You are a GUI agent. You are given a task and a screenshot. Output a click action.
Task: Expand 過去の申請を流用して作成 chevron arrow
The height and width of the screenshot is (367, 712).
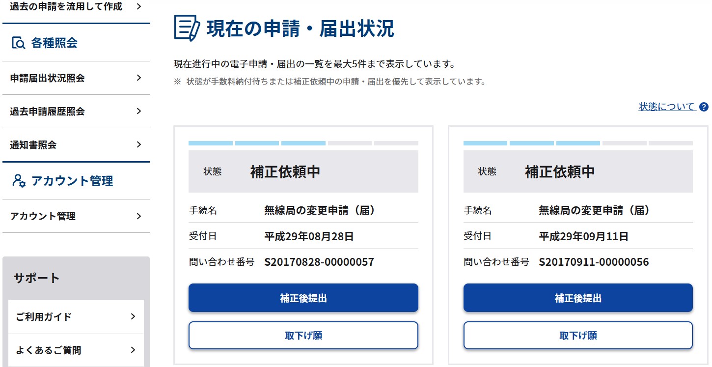click(x=139, y=6)
